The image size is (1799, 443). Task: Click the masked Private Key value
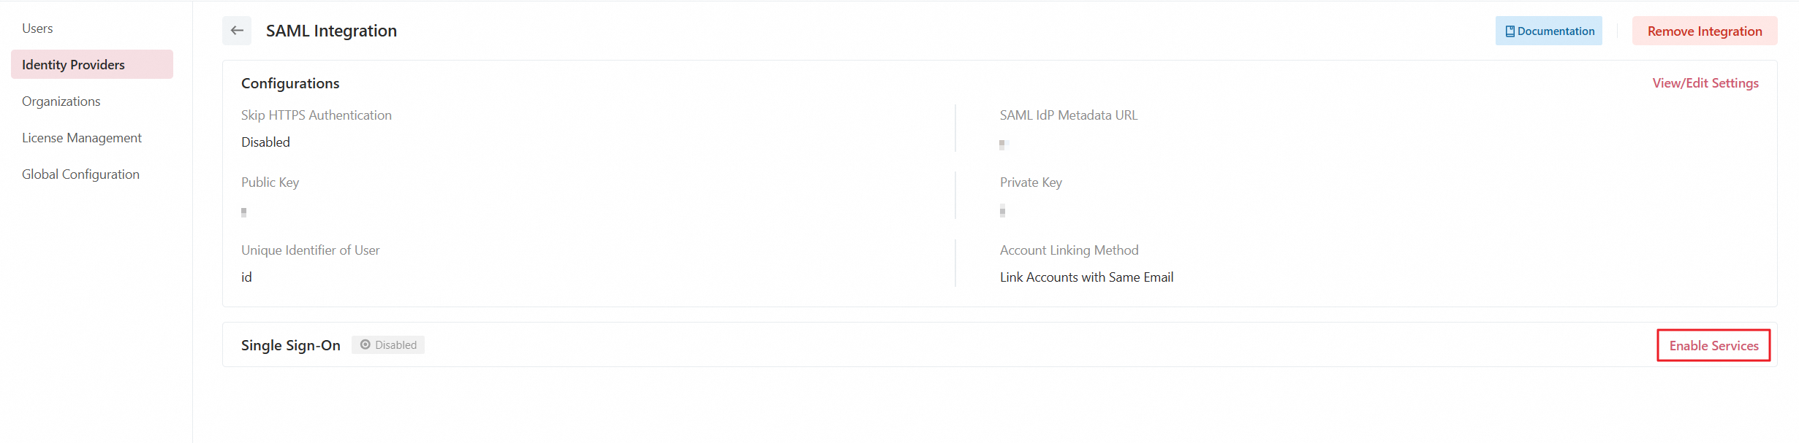[x=1003, y=212]
